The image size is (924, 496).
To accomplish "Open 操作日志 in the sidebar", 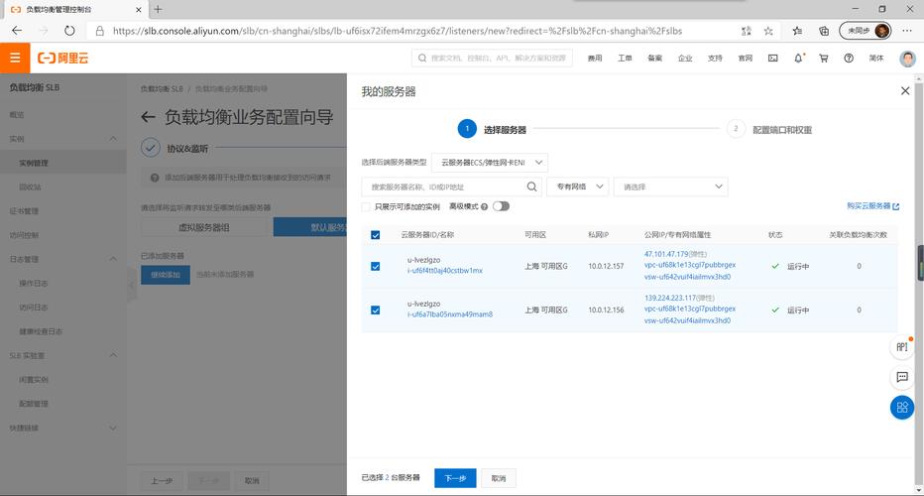I will click(34, 283).
